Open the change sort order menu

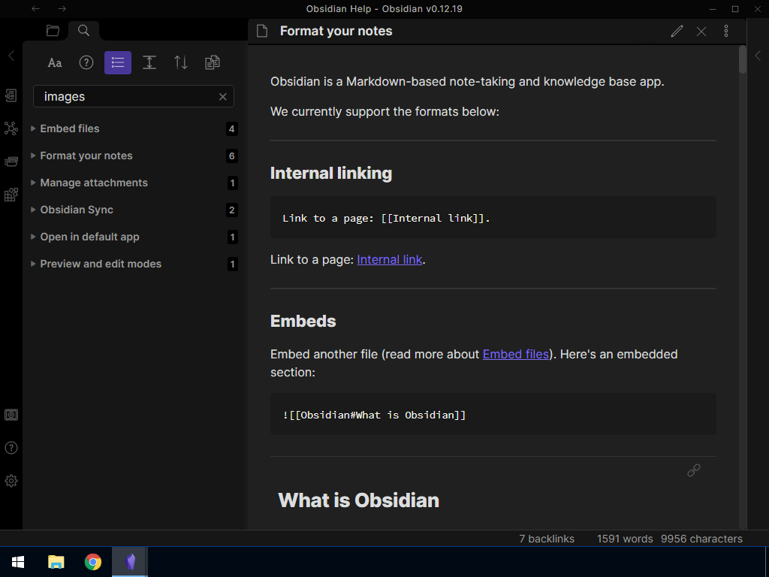point(181,63)
